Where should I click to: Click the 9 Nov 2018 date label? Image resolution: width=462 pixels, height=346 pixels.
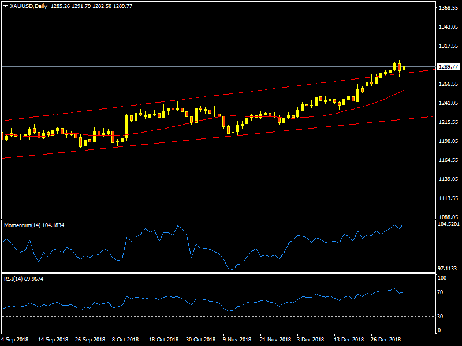(x=237, y=340)
